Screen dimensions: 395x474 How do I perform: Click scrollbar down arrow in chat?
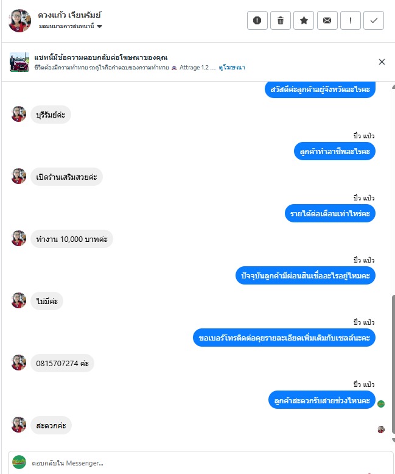[x=393, y=440]
